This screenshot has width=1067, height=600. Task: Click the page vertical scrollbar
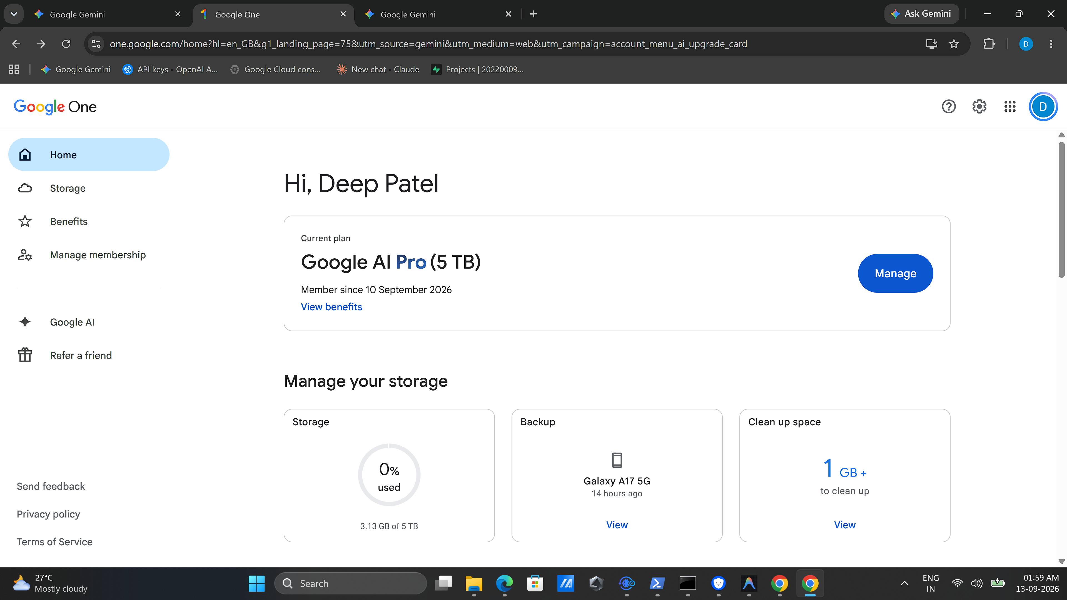[x=1061, y=209]
